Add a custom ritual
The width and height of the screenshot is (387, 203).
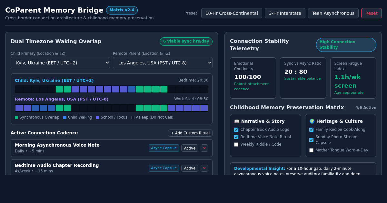190,133
